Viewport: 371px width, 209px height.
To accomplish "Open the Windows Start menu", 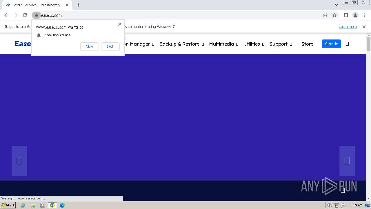I will pyautogui.click(x=8, y=205).
